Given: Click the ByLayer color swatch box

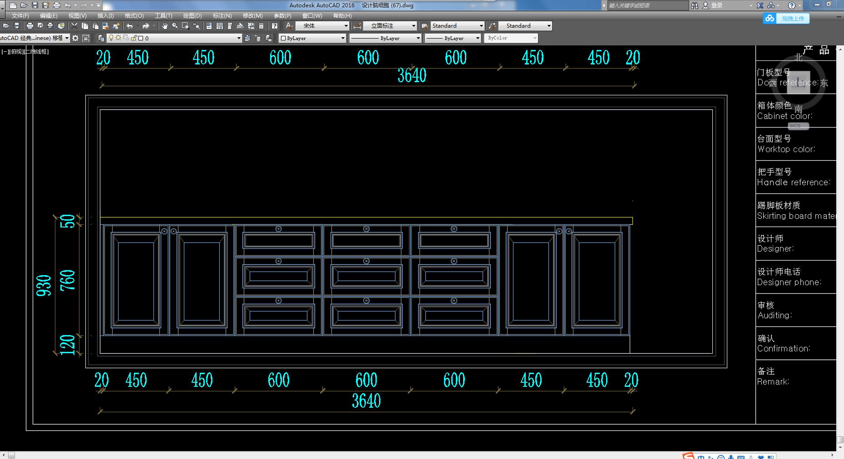Looking at the screenshot, I should pos(283,38).
